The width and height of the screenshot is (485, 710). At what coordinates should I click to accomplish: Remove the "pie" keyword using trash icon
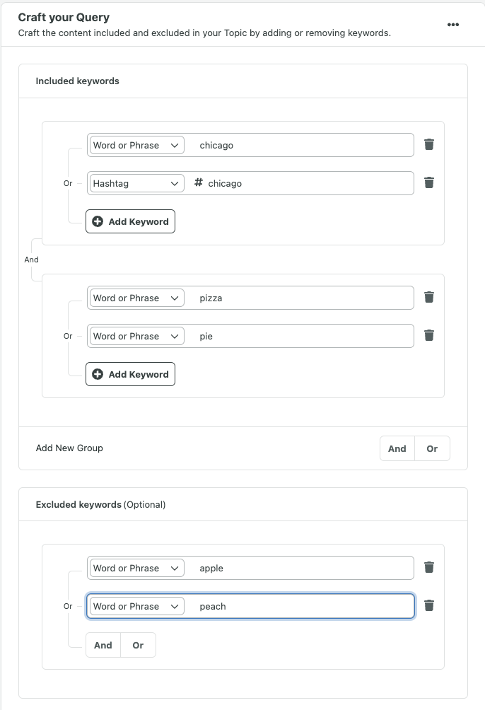coord(428,335)
